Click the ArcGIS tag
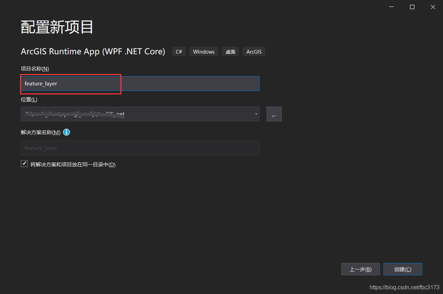443x294 pixels. coord(254,52)
